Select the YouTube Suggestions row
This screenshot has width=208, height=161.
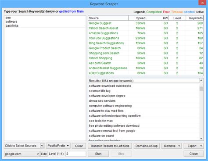point(146,38)
